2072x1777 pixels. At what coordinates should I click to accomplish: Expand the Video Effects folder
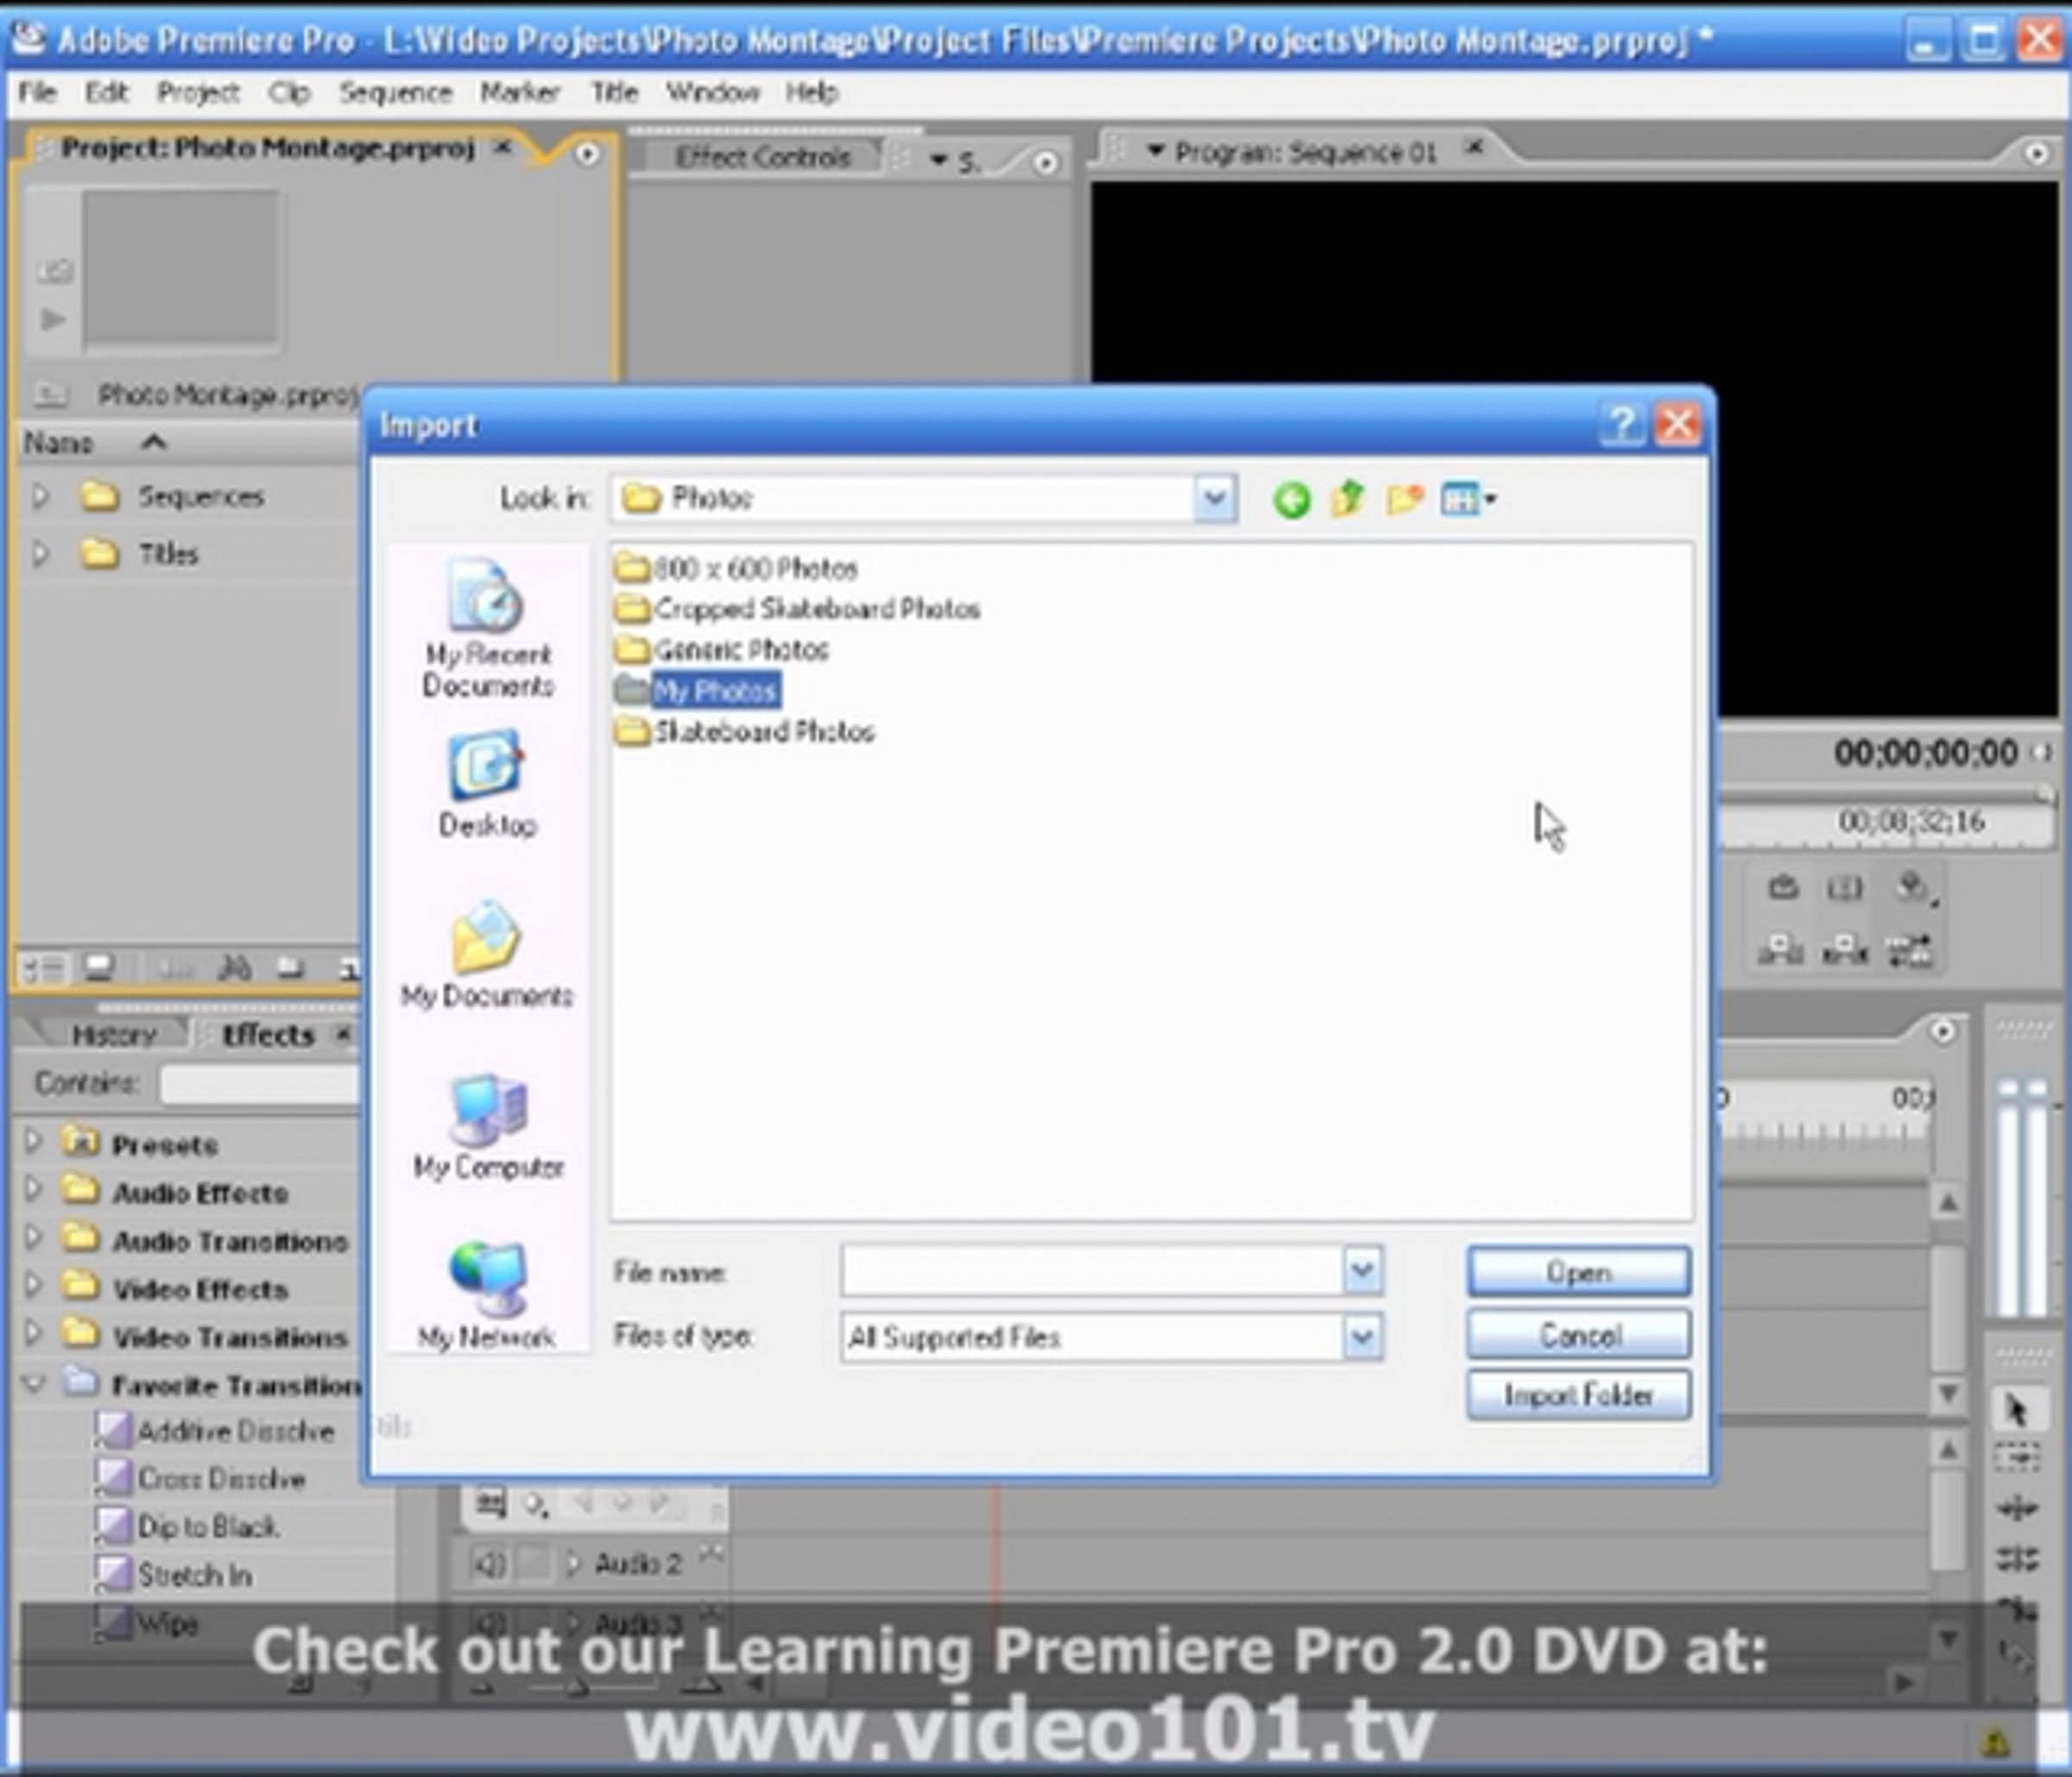coord(33,1285)
